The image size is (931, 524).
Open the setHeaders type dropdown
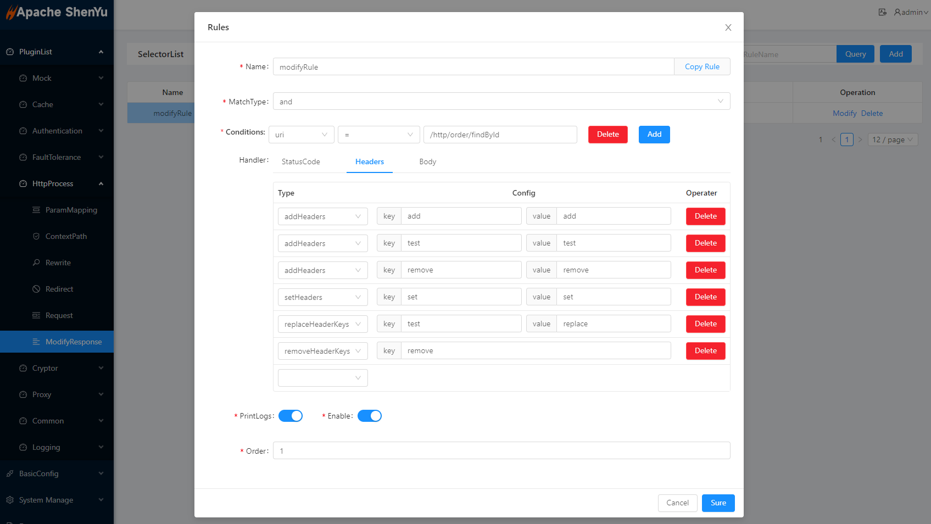pos(322,297)
